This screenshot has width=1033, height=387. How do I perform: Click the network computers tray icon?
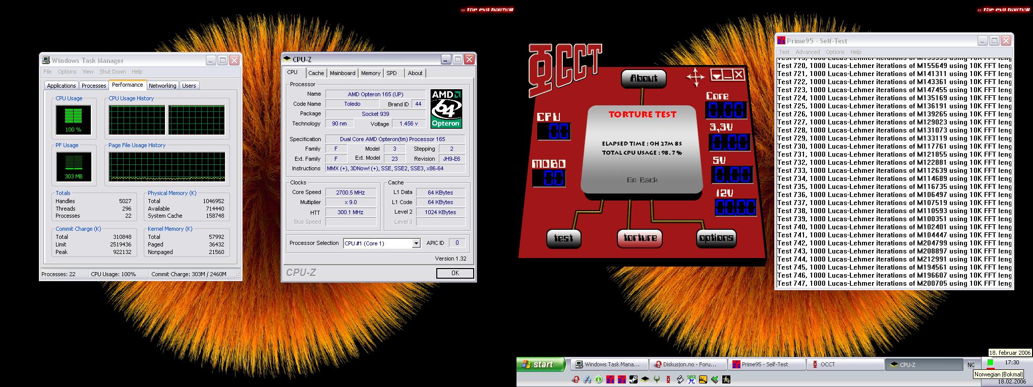pyautogui.click(x=587, y=379)
